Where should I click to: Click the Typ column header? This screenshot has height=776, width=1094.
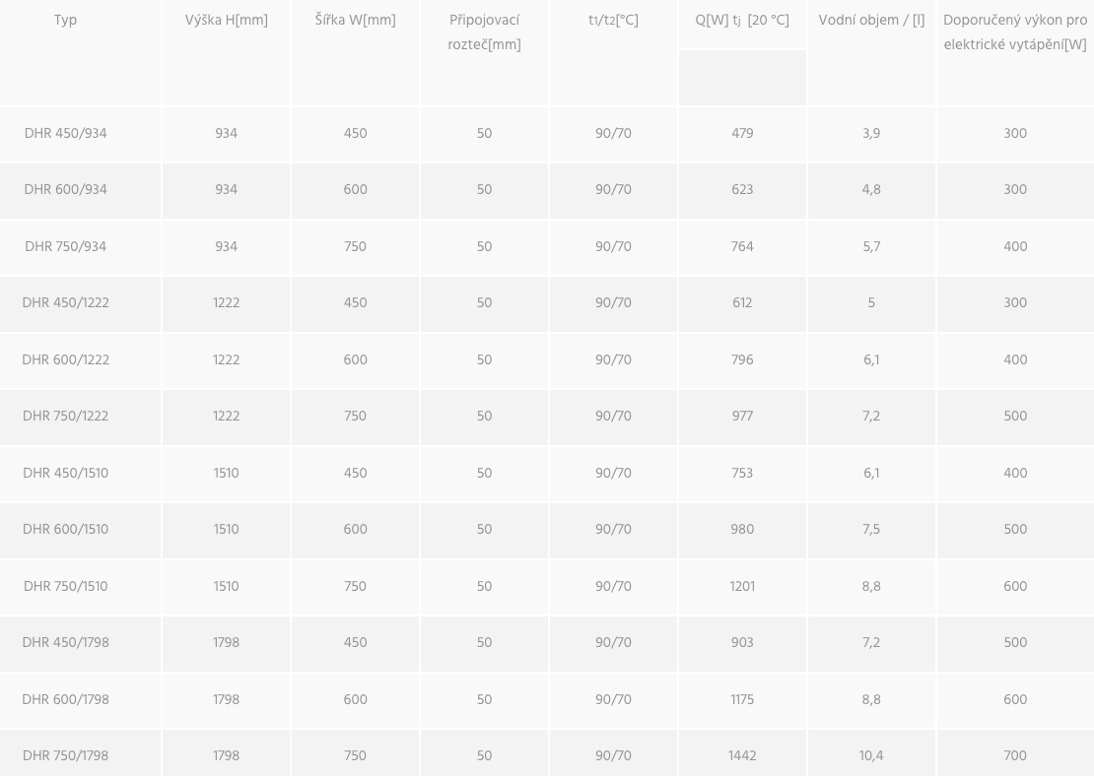click(65, 21)
